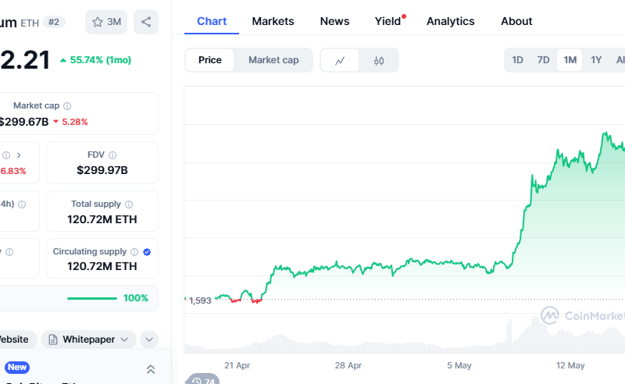This screenshot has width=625, height=384.
Task: Click the #2 rank badge
Action: pyautogui.click(x=54, y=22)
